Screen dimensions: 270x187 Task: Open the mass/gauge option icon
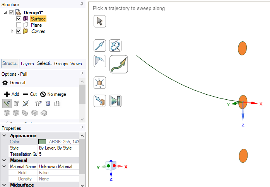pos(48,104)
